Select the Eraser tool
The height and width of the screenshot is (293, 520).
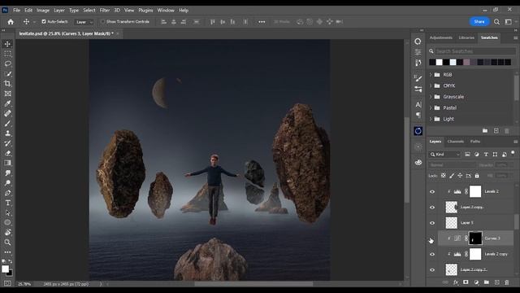7,153
